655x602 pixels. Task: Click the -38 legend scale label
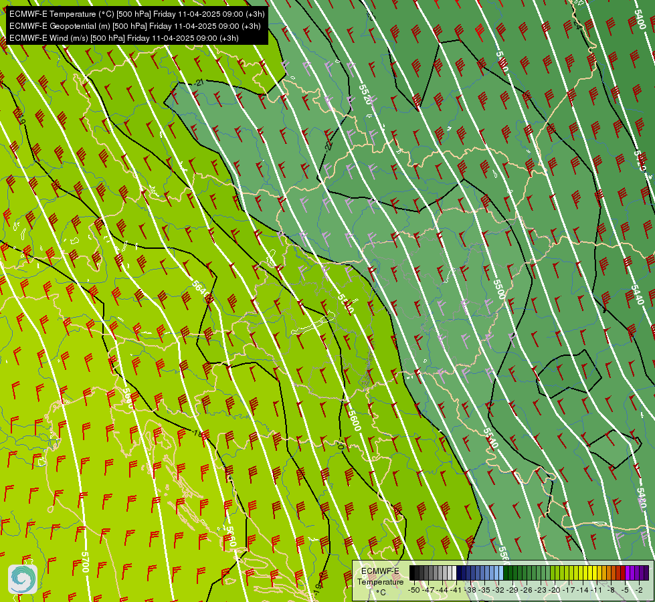470,591
